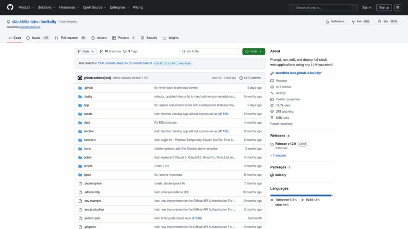The width and height of the screenshot is (408, 229).
Task: Click the Sign up button
Action: 384,8
